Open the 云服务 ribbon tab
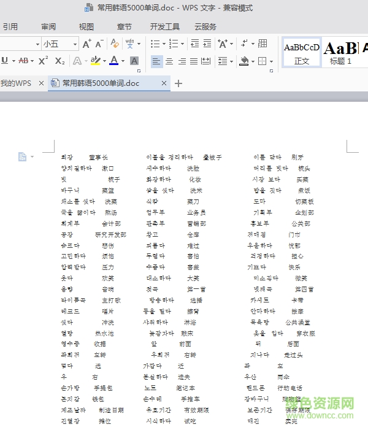 [205, 26]
